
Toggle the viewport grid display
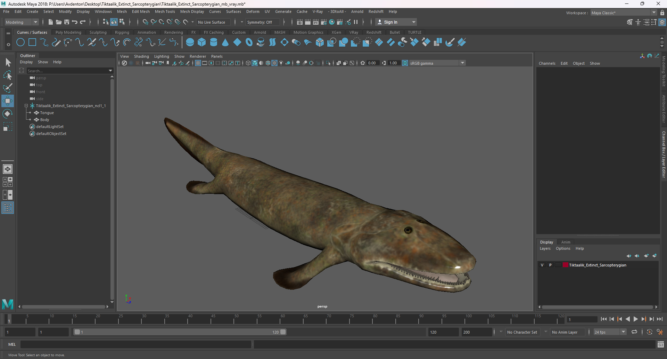coord(198,63)
